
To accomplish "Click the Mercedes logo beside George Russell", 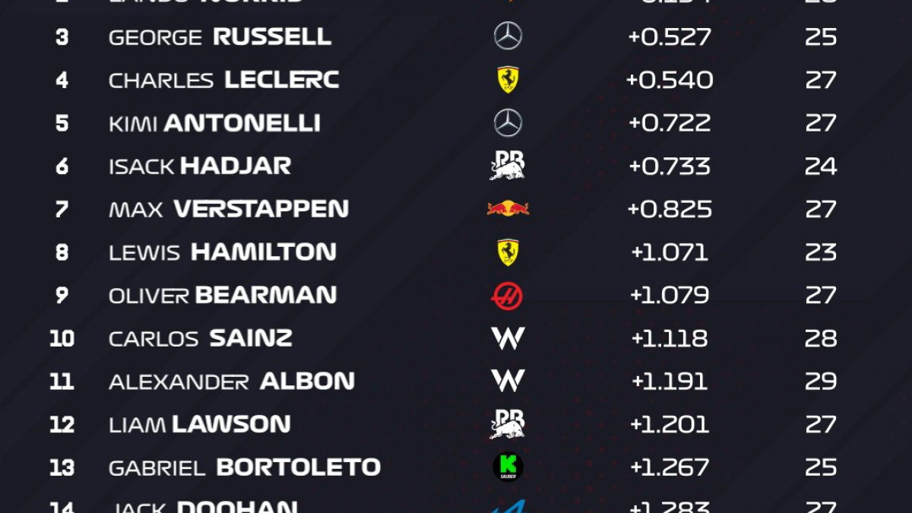I will tap(508, 36).
